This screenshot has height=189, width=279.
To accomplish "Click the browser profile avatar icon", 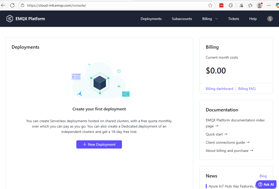I will tap(260, 5).
